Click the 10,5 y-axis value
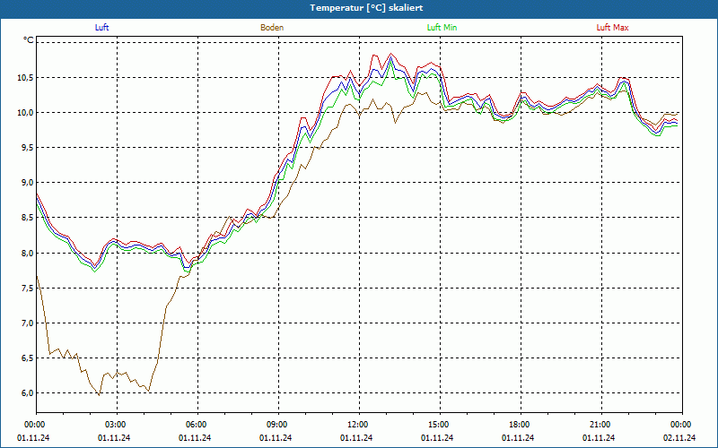718x448 pixels. (x=25, y=78)
